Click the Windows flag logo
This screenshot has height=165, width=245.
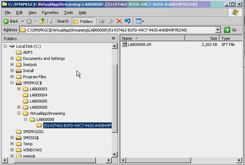click(x=235, y=12)
